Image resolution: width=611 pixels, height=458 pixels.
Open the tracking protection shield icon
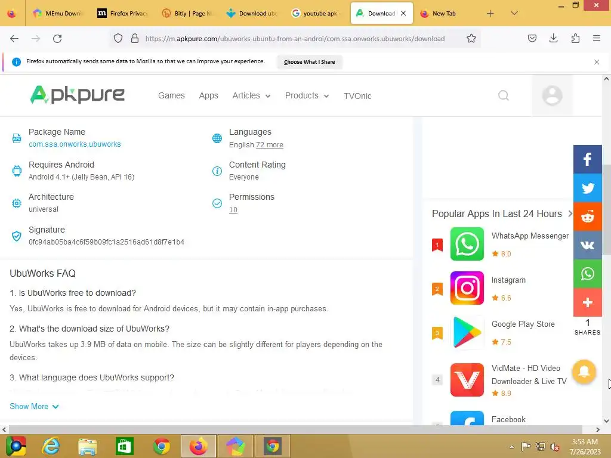tap(118, 38)
